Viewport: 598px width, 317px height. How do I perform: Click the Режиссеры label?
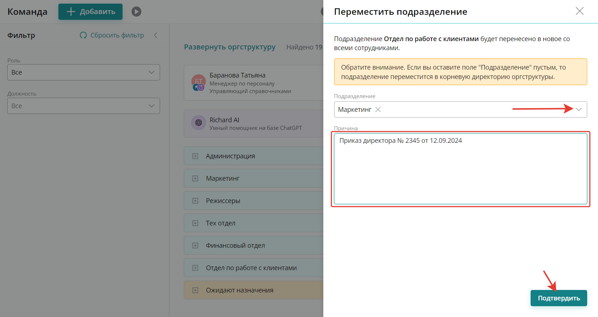coord(223,201)
